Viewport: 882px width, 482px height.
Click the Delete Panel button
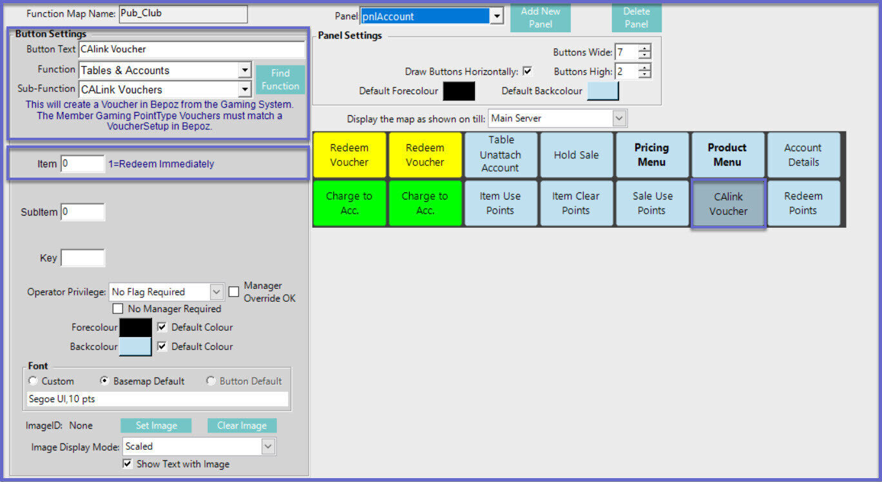(x=636, y=17)
